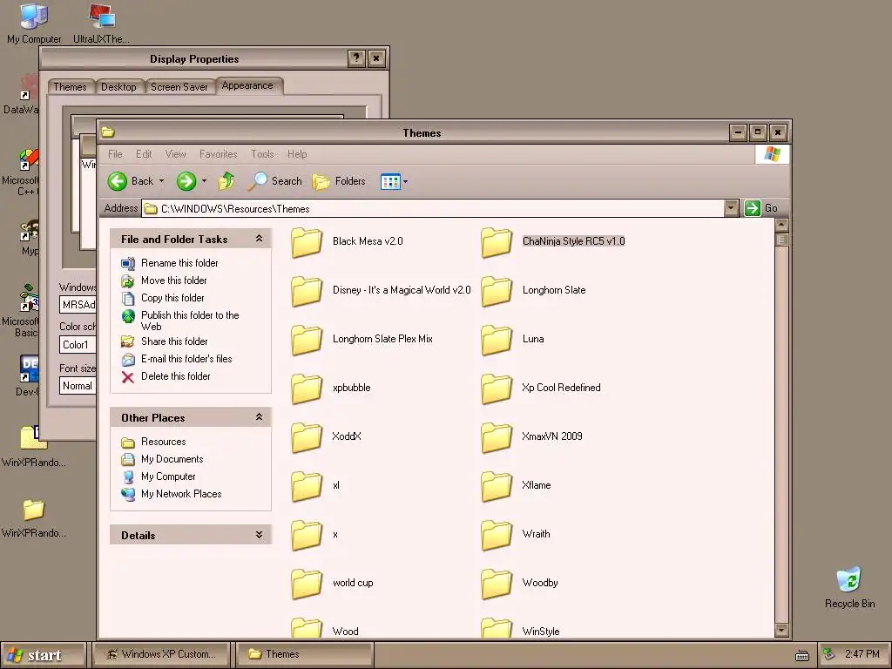
Task: Select the XoddX folder icon
Action: coord(307,438)
